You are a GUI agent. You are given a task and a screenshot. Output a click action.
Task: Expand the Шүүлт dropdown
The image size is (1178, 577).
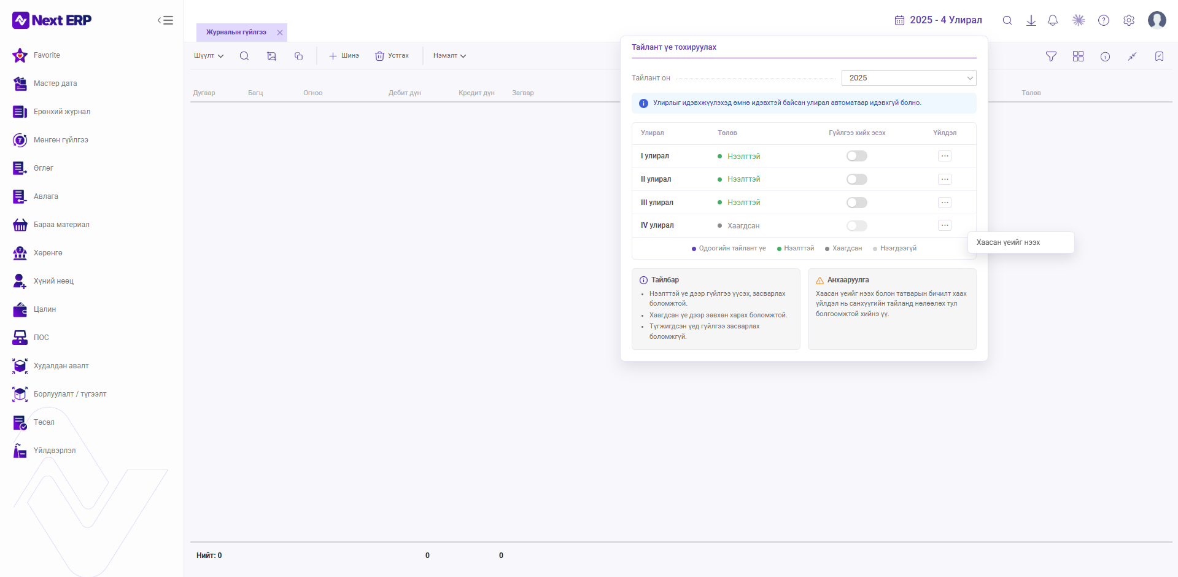coord(209,56)
